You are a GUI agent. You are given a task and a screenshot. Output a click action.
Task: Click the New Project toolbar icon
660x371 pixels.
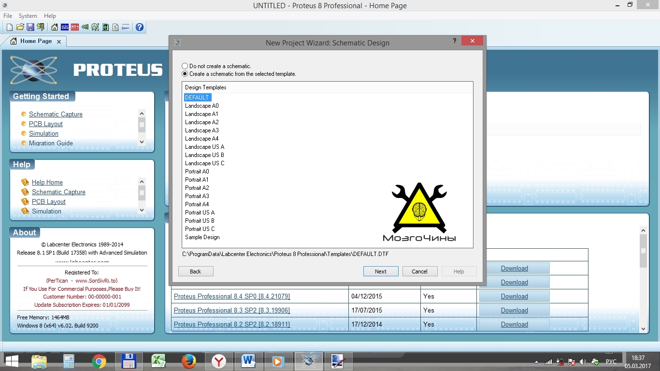[x=9, y=27]
